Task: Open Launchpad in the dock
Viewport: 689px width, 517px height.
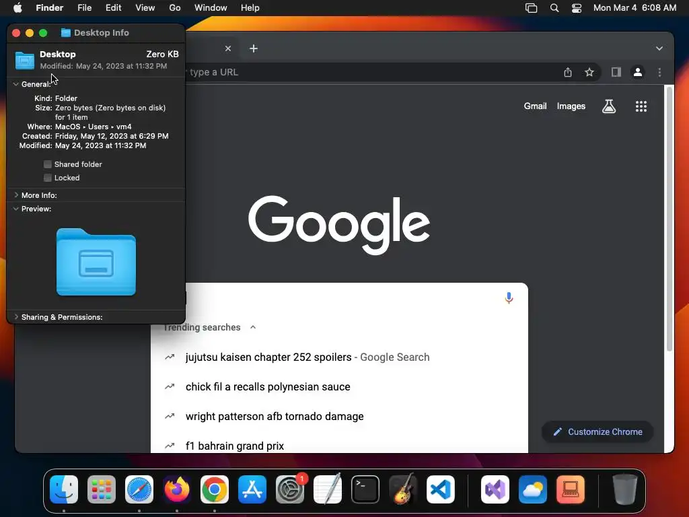Action: tap(102, 489)
